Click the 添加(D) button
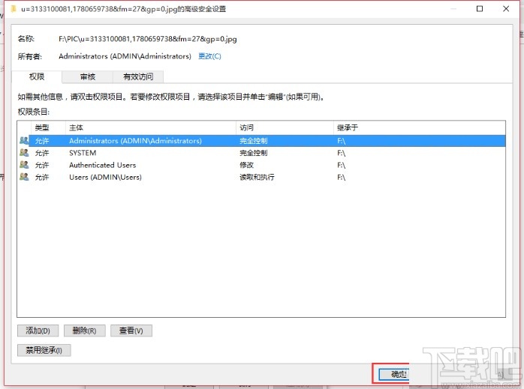524x389 pixels. [x=38, y=331]
